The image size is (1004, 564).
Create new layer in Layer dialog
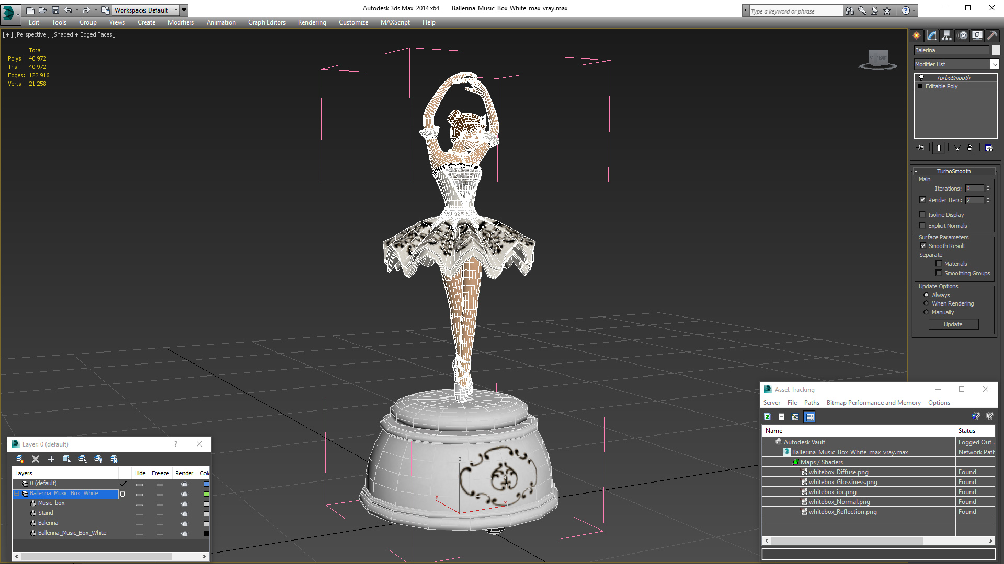20,459
